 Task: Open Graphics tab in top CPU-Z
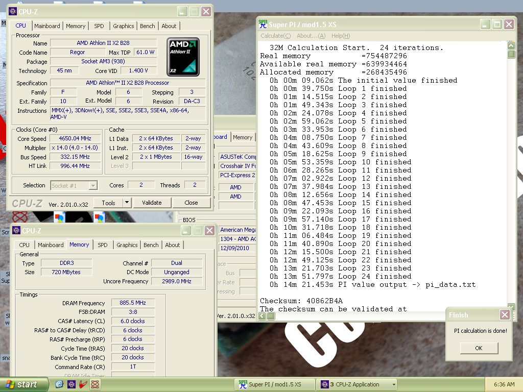pos(124,26)
